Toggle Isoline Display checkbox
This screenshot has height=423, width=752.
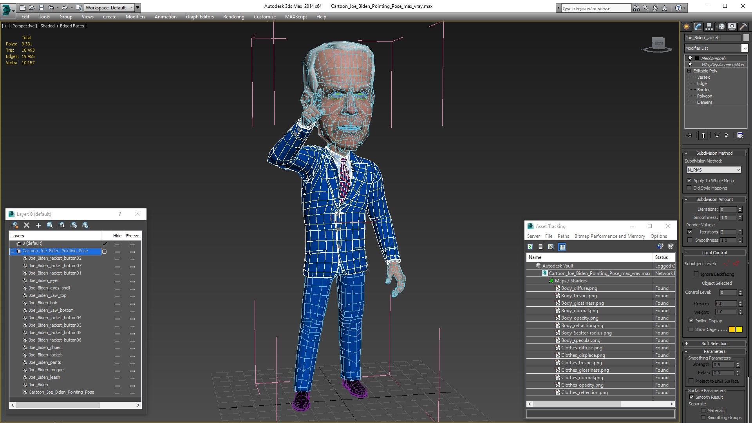click(x=691, y=320)
